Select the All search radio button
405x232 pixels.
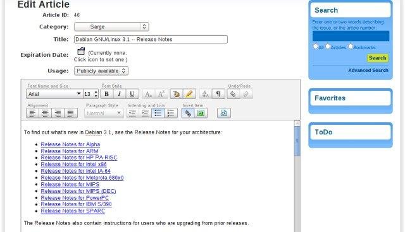[315, 47]
